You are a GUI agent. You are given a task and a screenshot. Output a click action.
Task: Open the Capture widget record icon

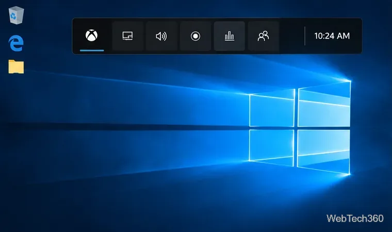tap(195, 36)
